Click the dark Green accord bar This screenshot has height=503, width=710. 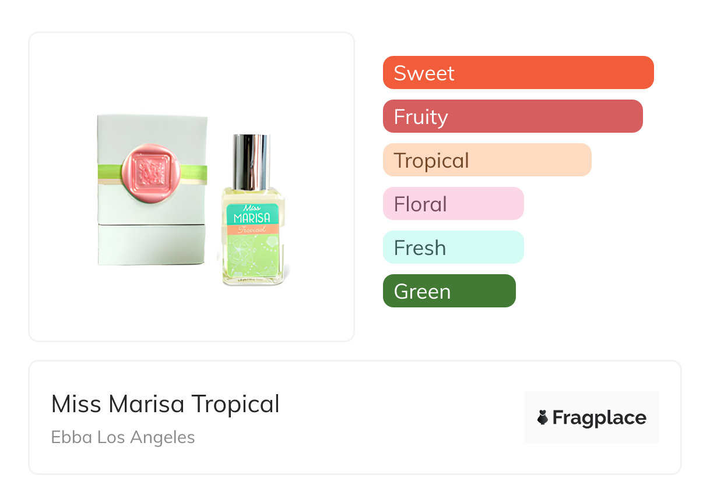pos(449,291)
